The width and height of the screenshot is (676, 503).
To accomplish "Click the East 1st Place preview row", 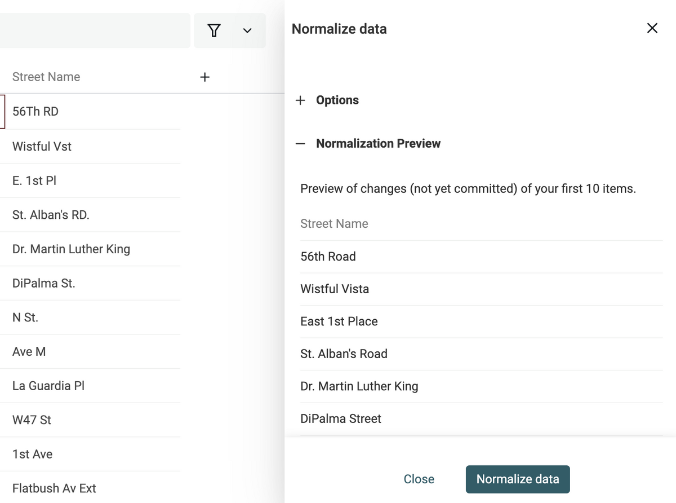I will point(339,321).
